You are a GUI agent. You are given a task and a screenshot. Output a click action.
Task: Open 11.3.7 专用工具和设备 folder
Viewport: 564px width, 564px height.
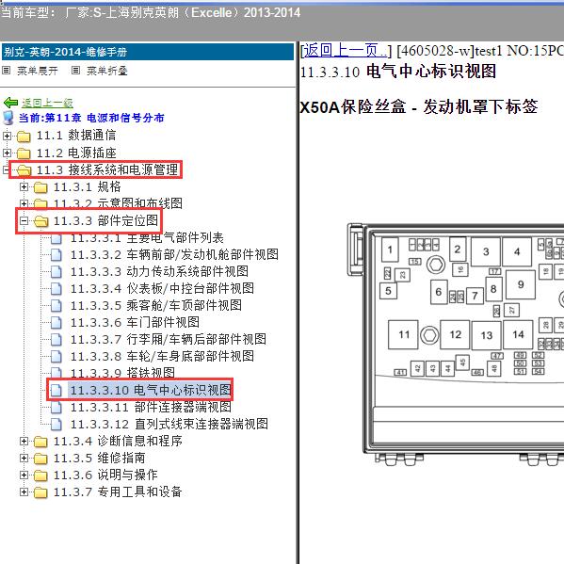coord(118,492)
